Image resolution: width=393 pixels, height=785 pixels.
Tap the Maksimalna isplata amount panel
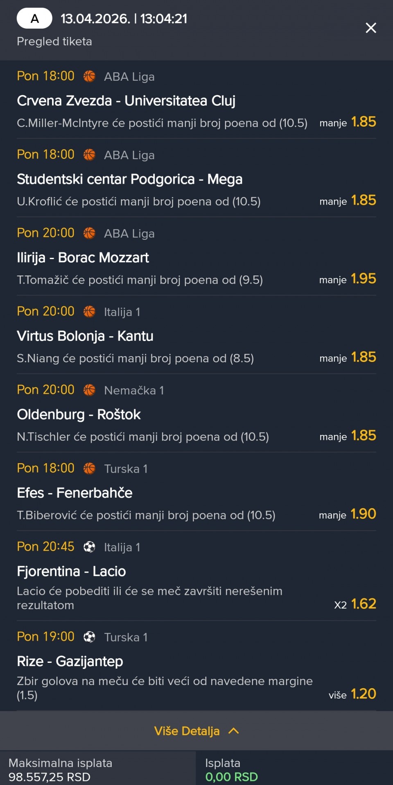(x=97, y=769)
